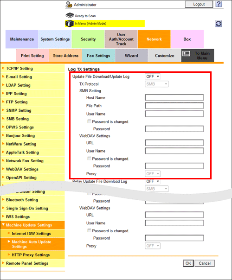Open LDAP Setting menu item
This screenshot has height=280, width=232.
[32, 85]
